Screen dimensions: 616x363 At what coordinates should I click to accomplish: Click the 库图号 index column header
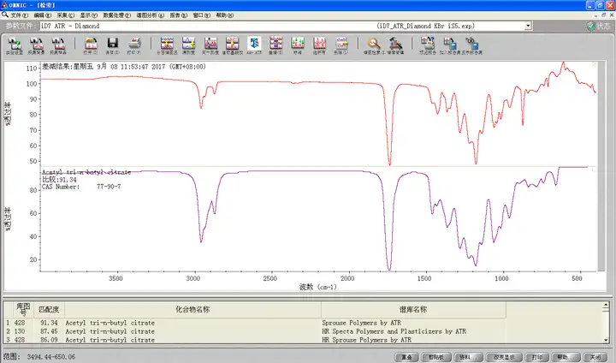tap(23, 310)
